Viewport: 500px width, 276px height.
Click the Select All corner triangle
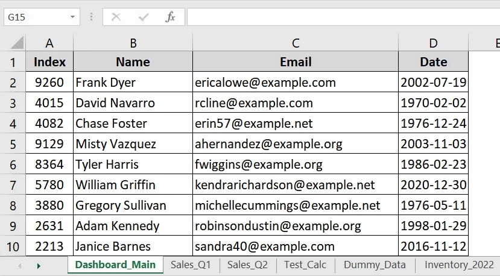click(x=17, y=43)
